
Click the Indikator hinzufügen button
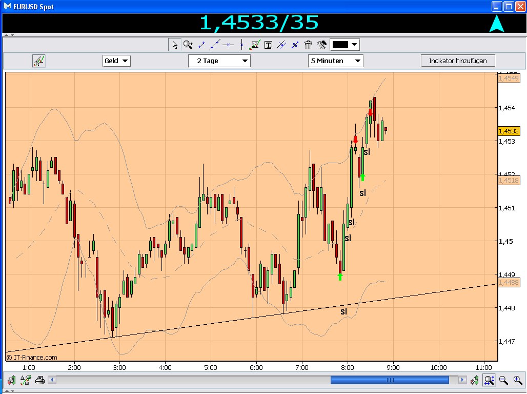[458, 61]
